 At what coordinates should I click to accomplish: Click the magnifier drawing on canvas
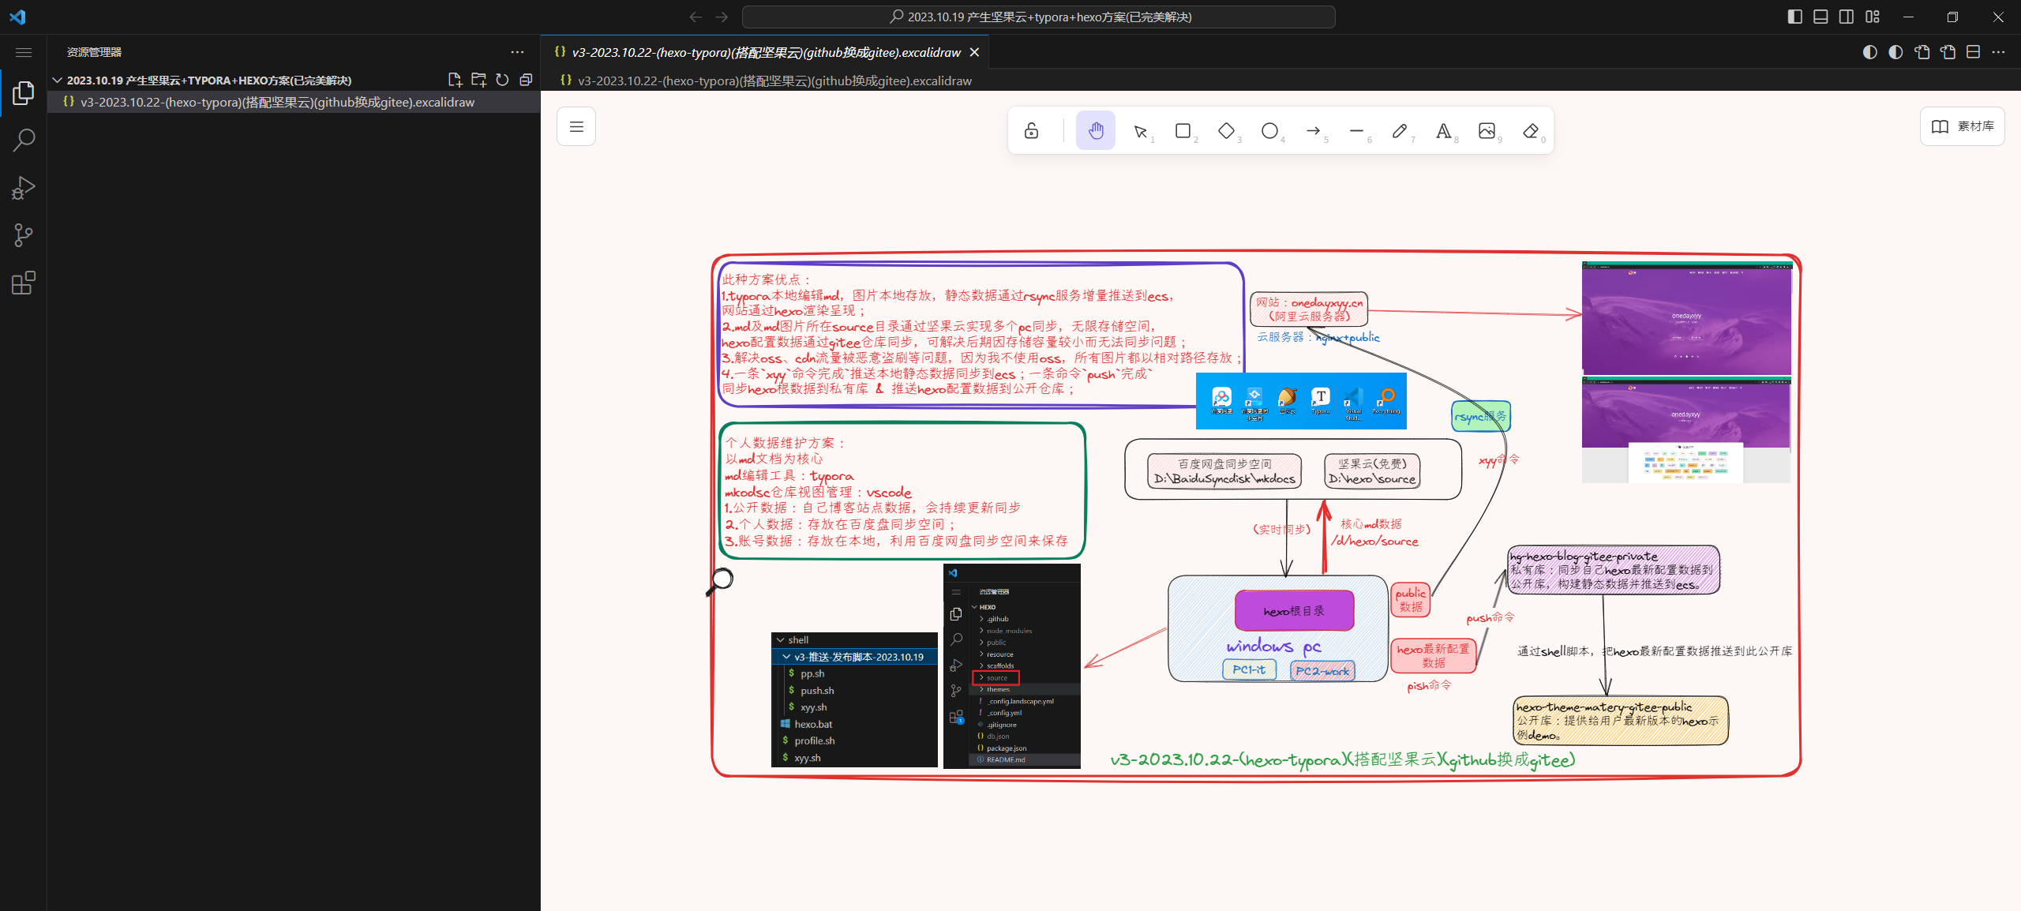pyautogui.click(x=720, y=581)
